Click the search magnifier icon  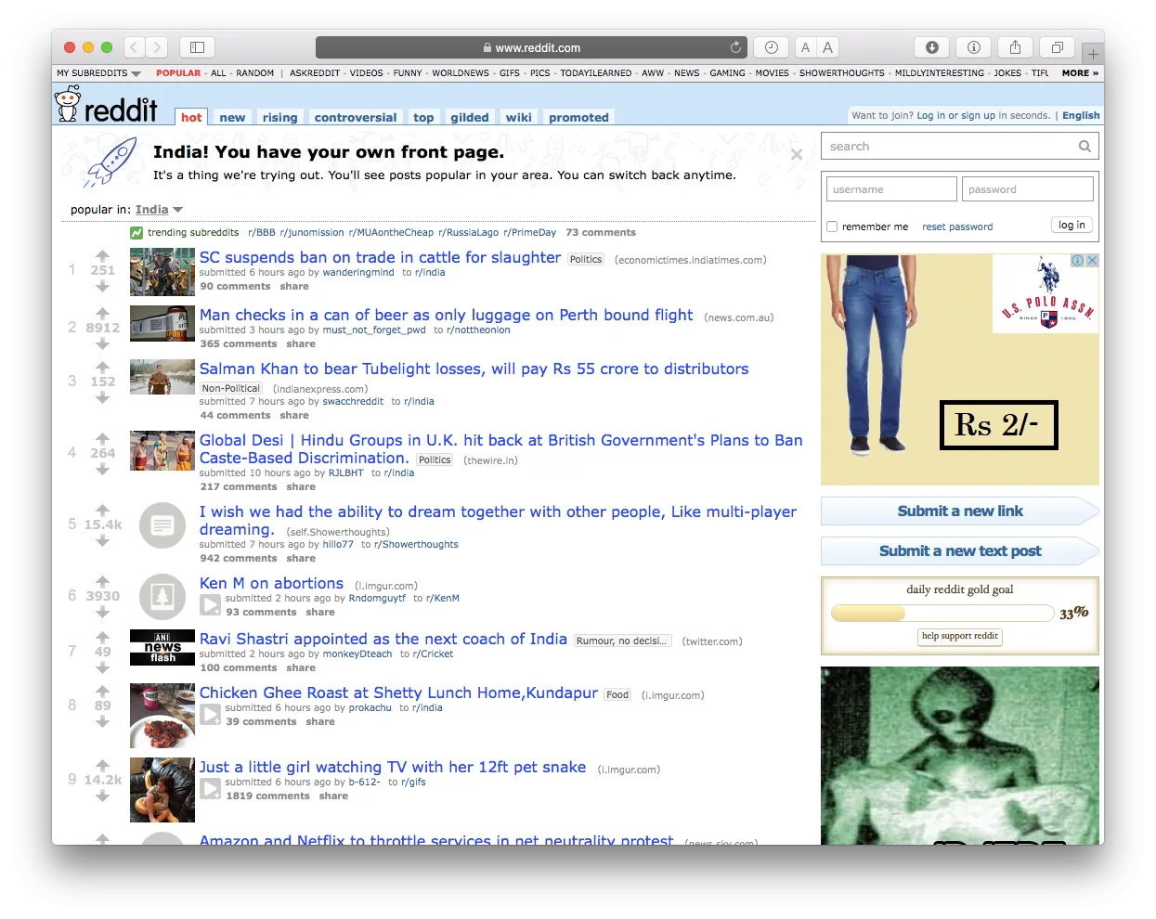point(1085,147)
